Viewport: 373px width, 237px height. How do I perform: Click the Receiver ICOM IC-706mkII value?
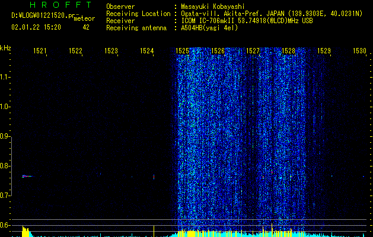point(247,21)
